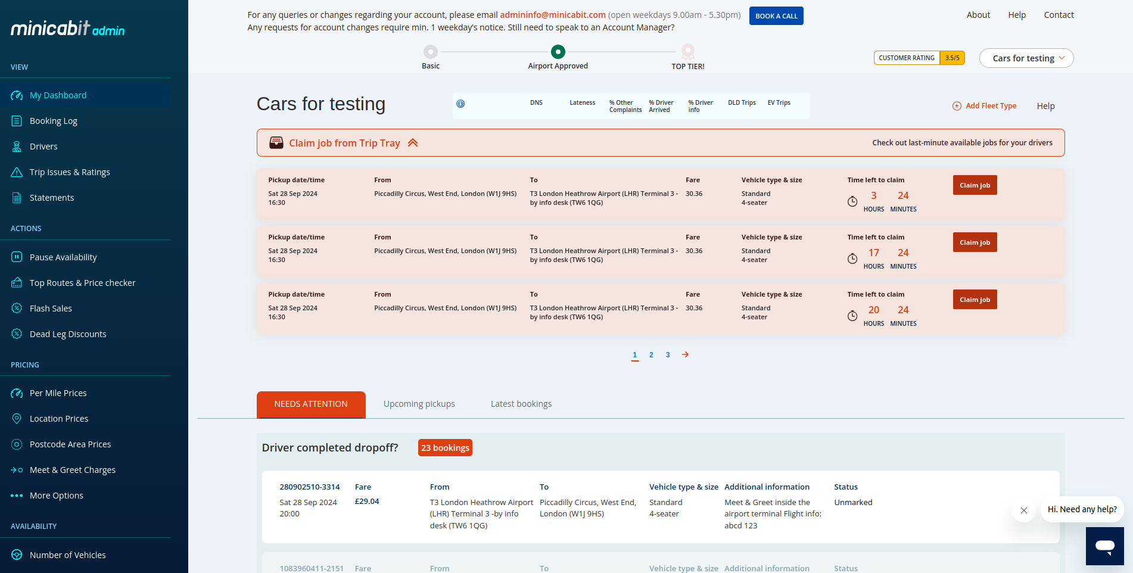The width and height of the screenshot is (1133, 573).
Task: Open My Dashboard speedometer icon
Action: (x=17, y=95)
